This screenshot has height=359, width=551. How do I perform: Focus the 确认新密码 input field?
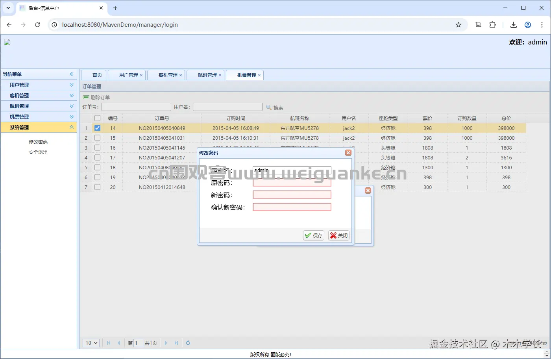click(x=292, y=207)
